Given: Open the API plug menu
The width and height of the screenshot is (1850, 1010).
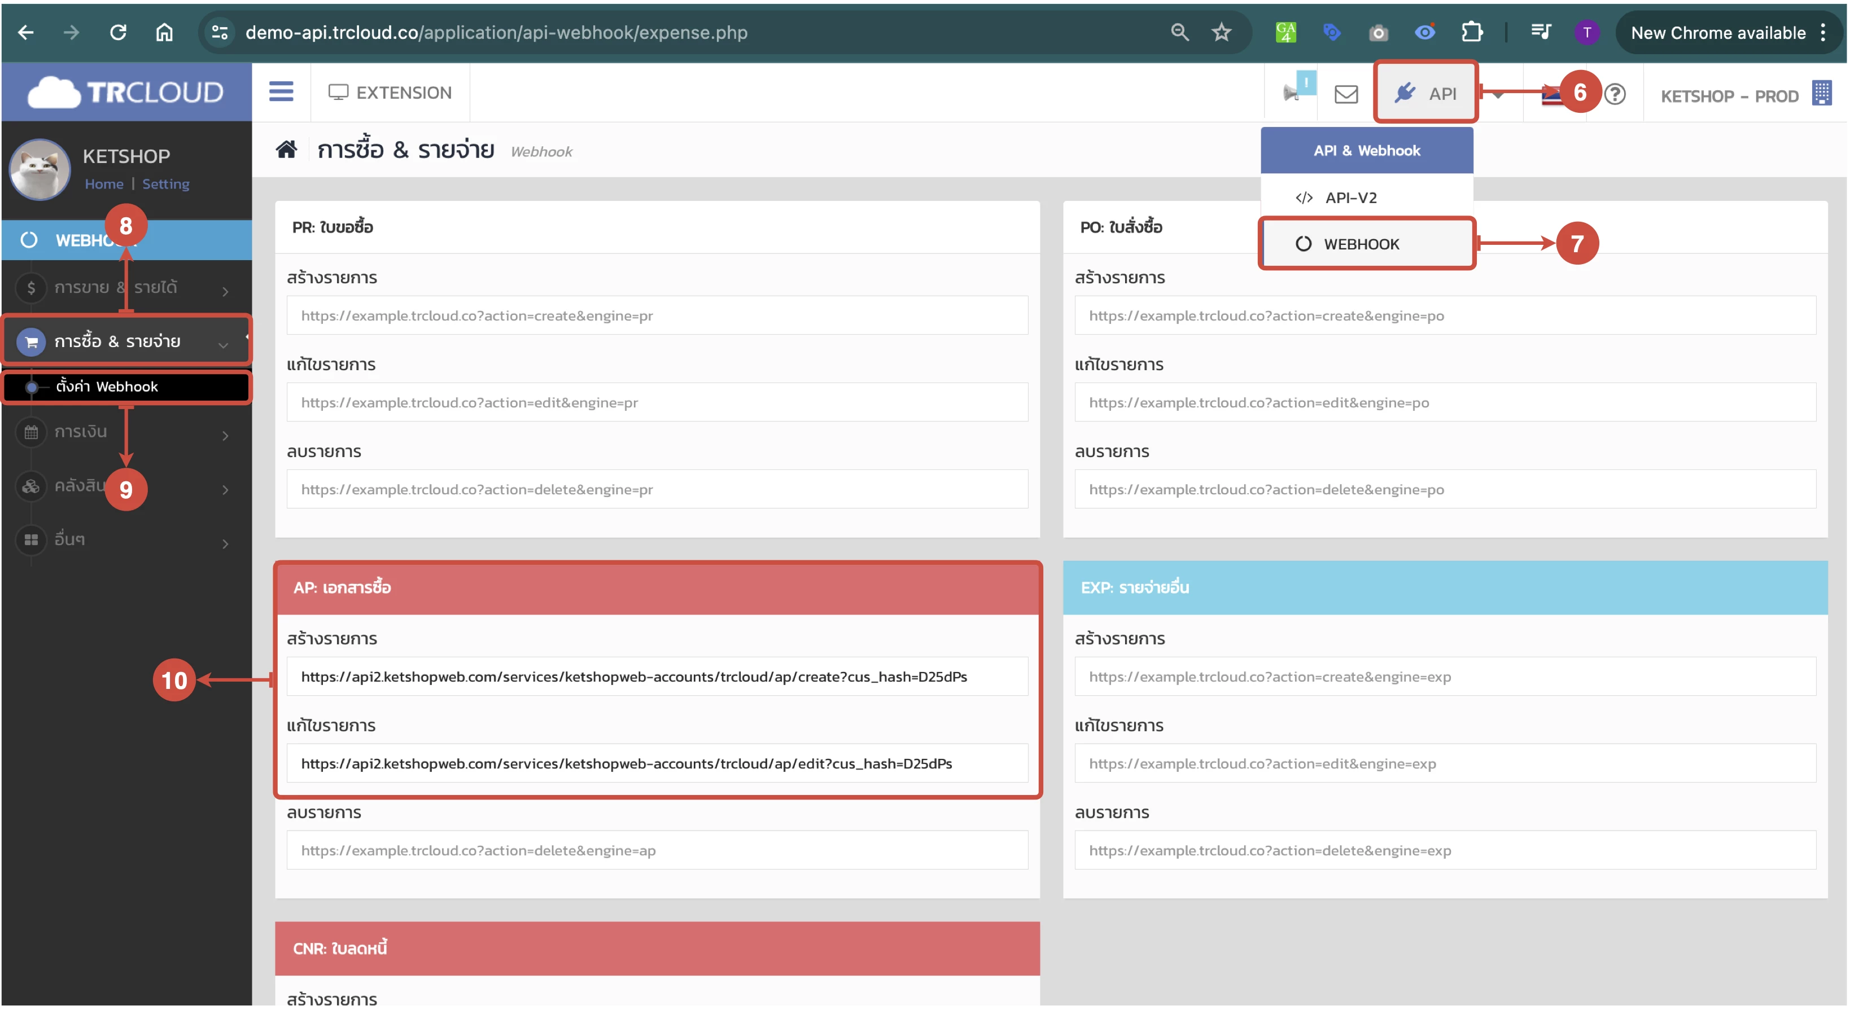Looking at the screenshot, I should 1425,93.
